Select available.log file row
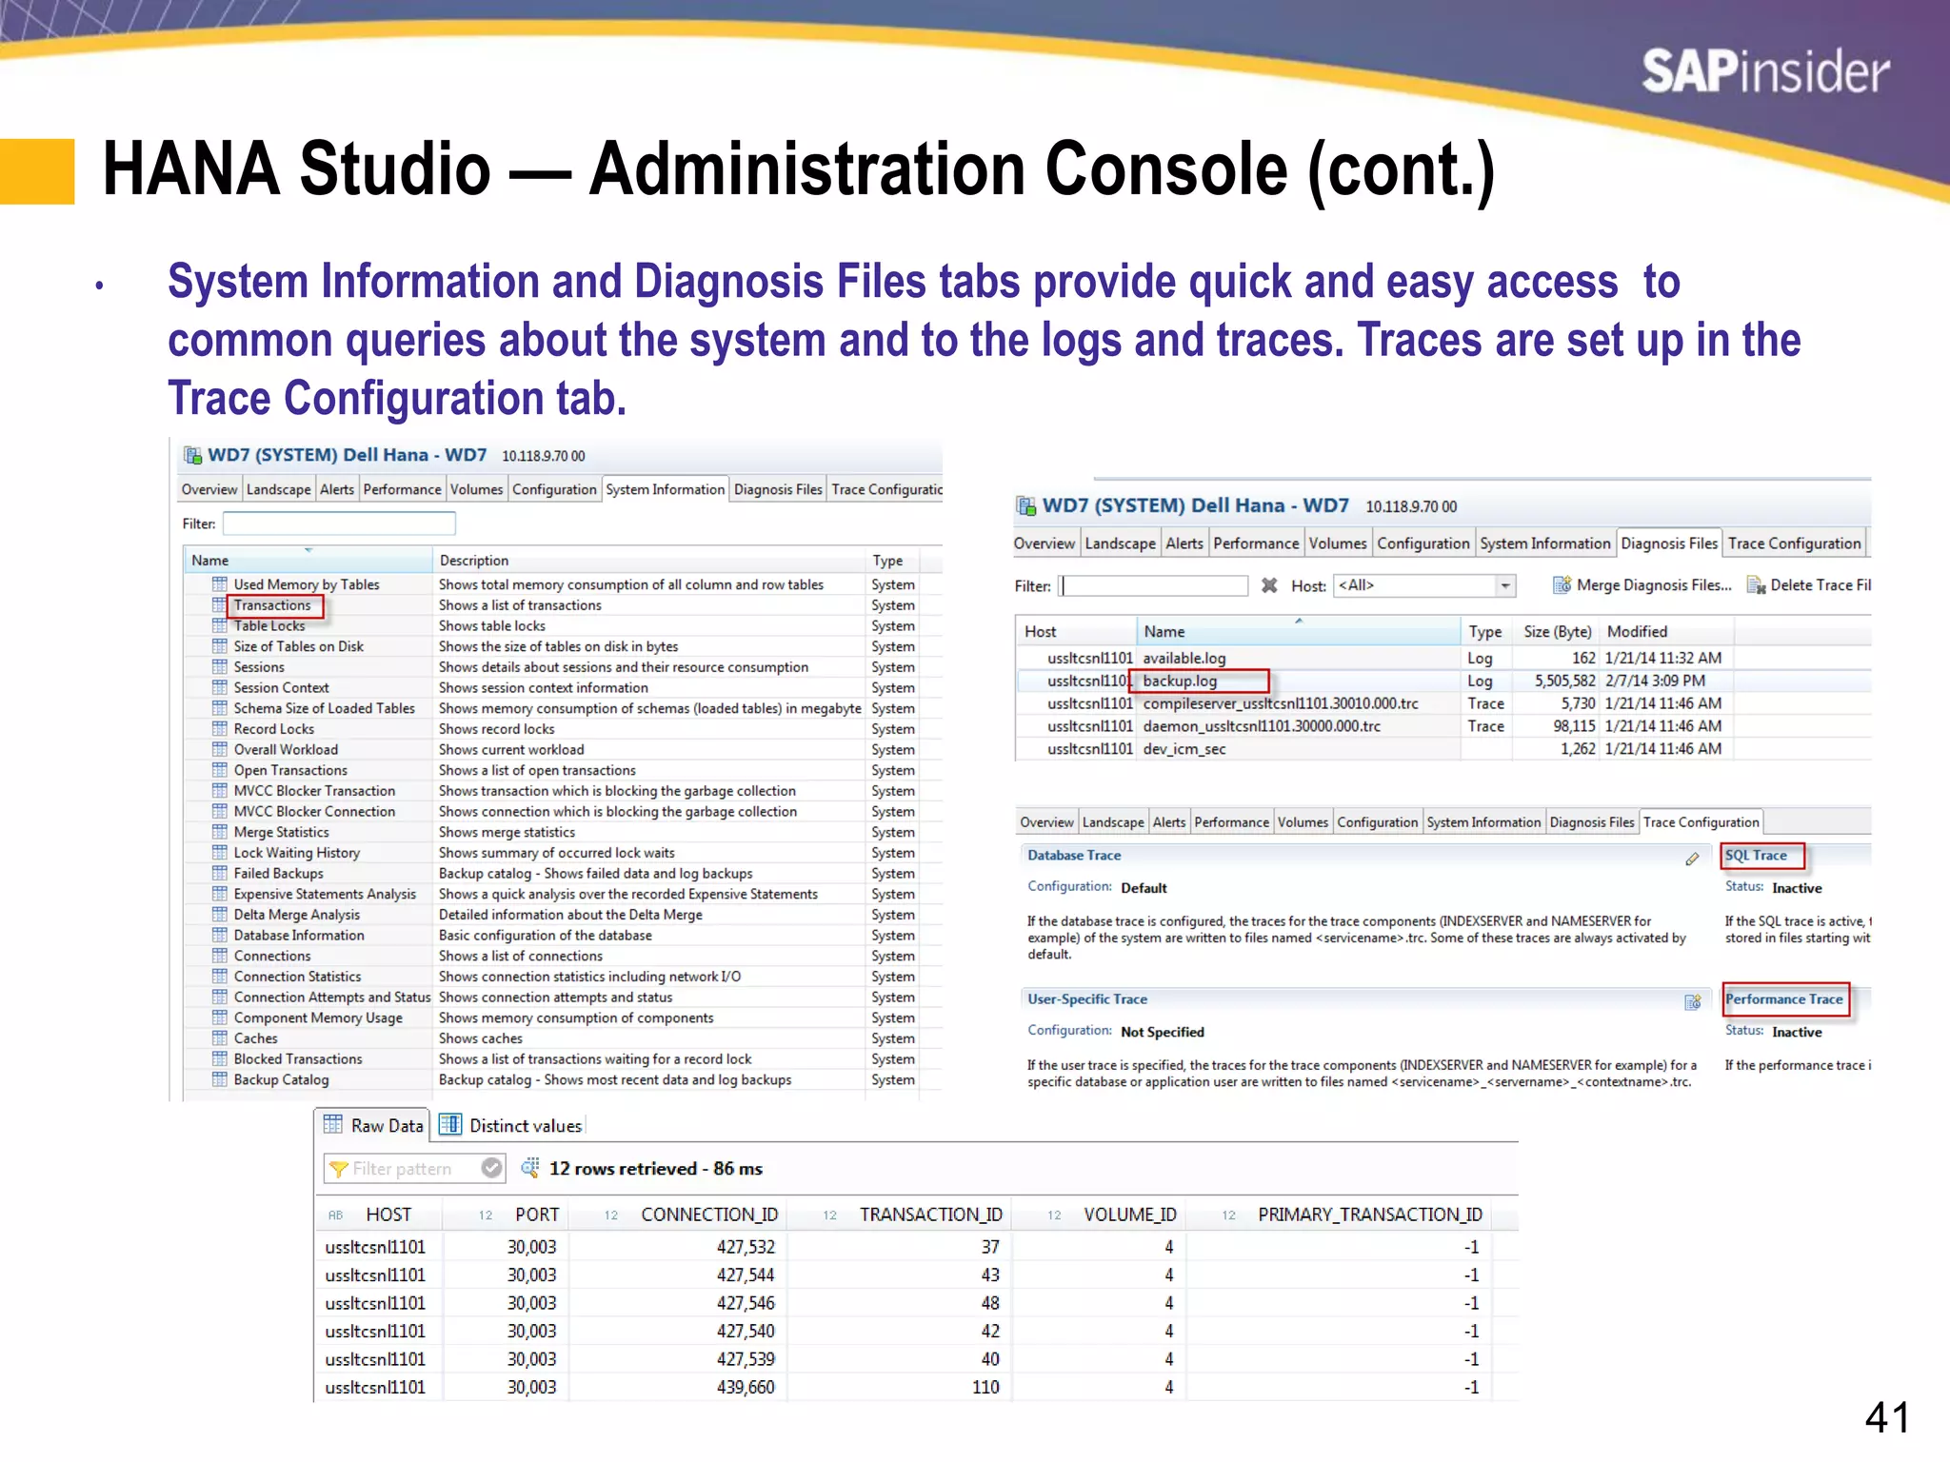The image size is (1950, 1462). coord(1443,658)
